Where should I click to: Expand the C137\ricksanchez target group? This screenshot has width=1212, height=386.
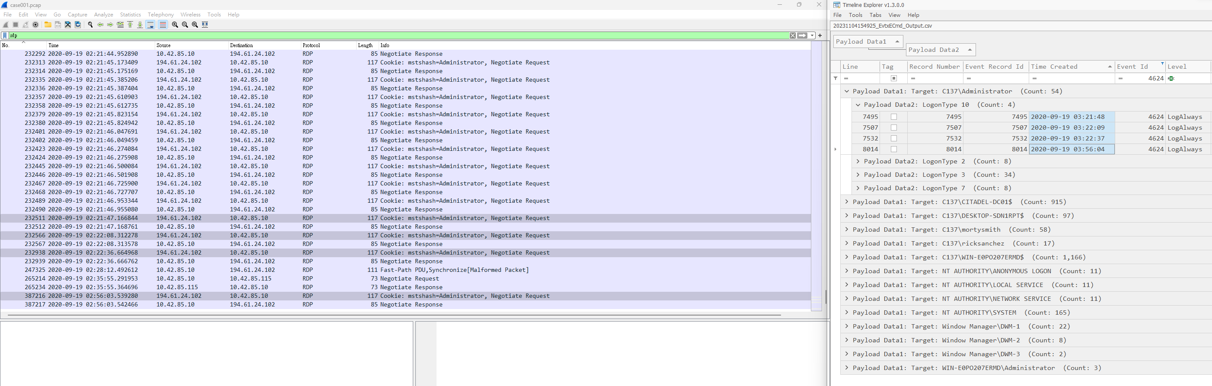847,243
